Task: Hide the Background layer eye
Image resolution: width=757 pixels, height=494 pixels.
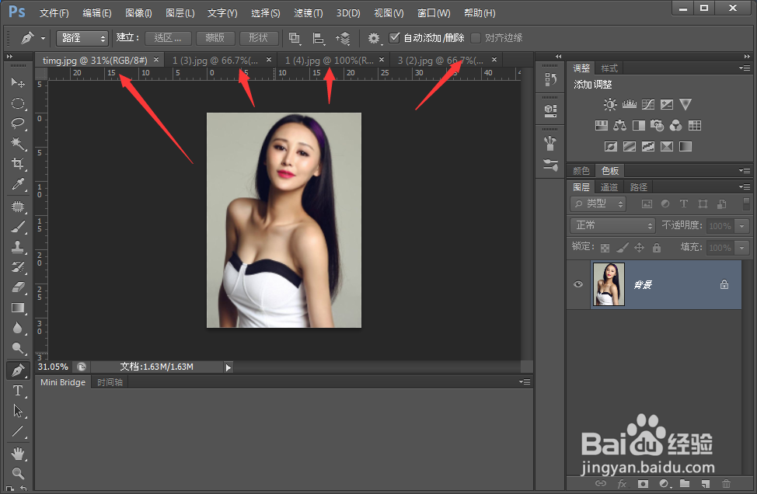Action: click(x=578, y=284)
